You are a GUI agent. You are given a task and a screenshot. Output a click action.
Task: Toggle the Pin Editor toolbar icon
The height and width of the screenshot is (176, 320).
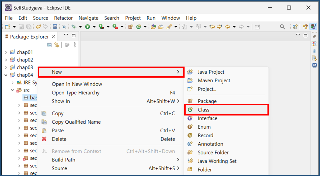pos(257,27)
